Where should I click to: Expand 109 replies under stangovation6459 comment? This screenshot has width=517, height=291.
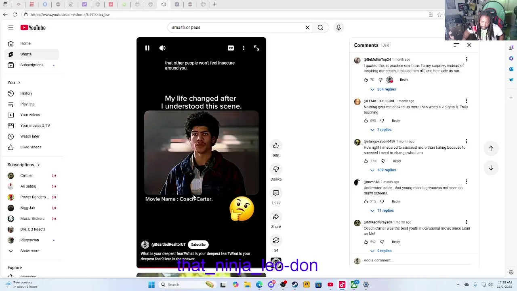(x=382, y=170)
